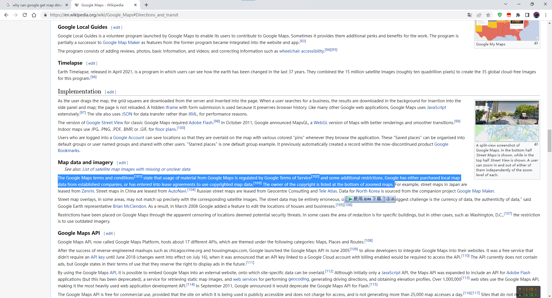Click the IDM download play button
This screenshot has width=552, height=298.
coord(365,199)
